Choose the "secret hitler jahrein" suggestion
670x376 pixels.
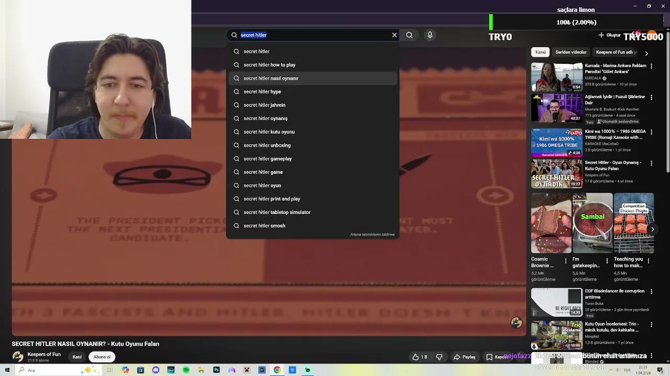(312, 105)
